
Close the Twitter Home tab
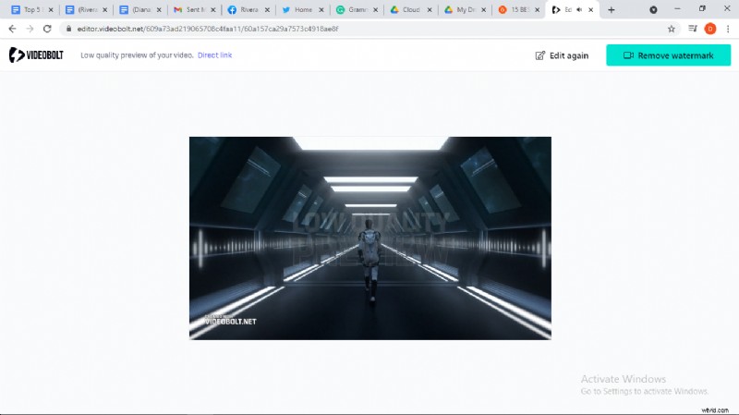[x=321, y=10]
